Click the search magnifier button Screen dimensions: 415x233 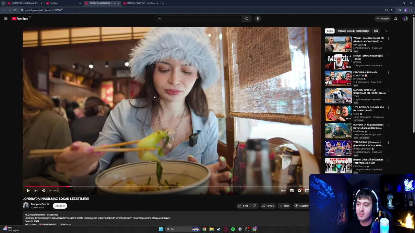click(247, 18)
